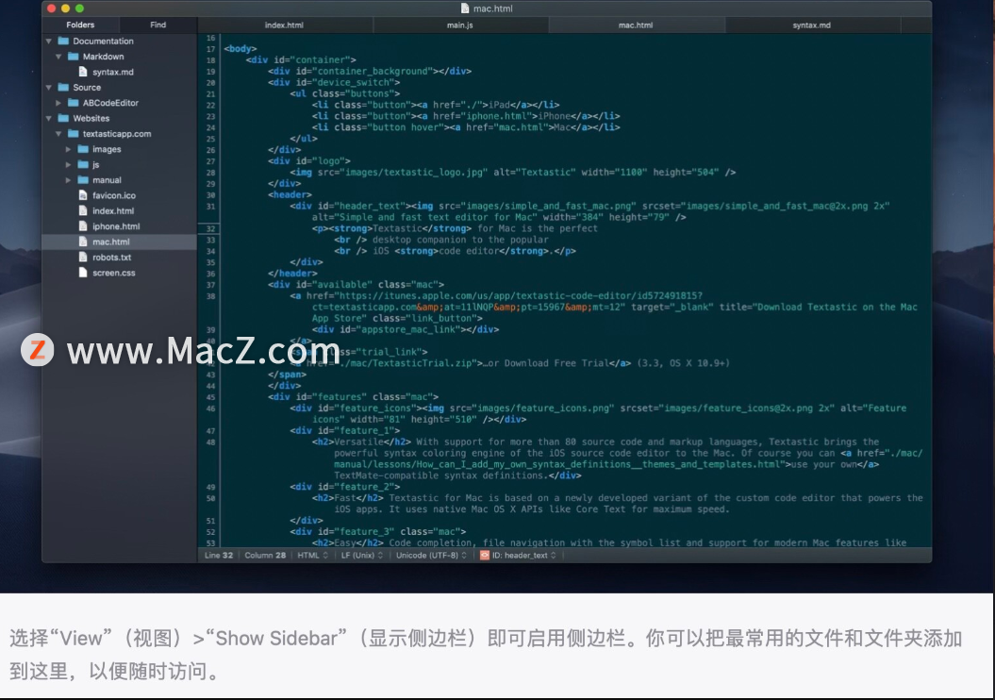Viewport: 995px width, 700px height.
Task: Open robots.txt in the file tree
Action: tap(111, 257)
